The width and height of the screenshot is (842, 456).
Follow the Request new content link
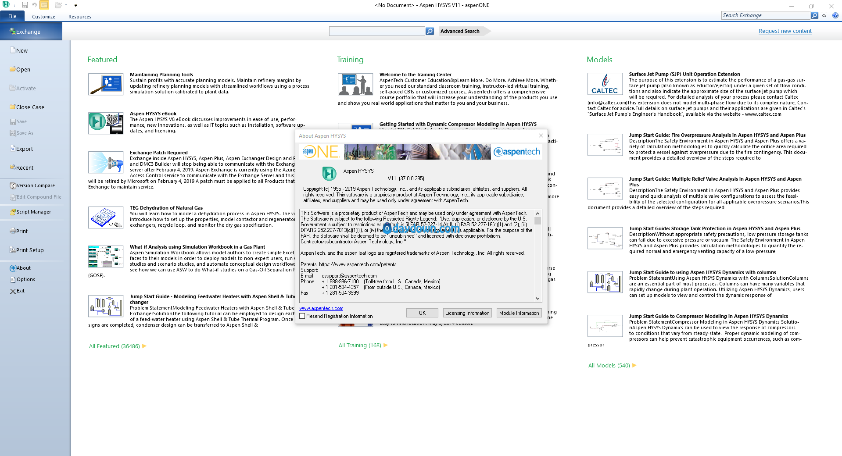pos(785,31)
